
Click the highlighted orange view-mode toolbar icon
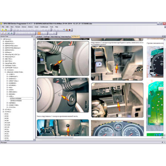click(39, 33)
